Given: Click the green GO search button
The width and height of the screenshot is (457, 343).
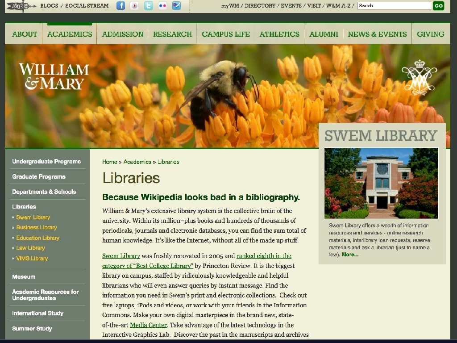Looking at the screenshot, I should pyautogui.click(x=438, y=5).
